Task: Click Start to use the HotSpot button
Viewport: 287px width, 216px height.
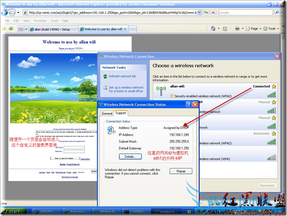Action: point(65,158)
